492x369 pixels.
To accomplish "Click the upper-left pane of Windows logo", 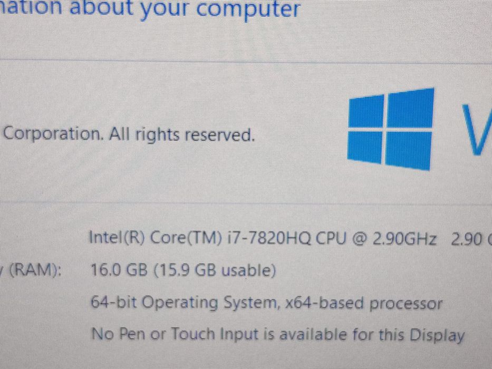I will click(x=366, y=111).
